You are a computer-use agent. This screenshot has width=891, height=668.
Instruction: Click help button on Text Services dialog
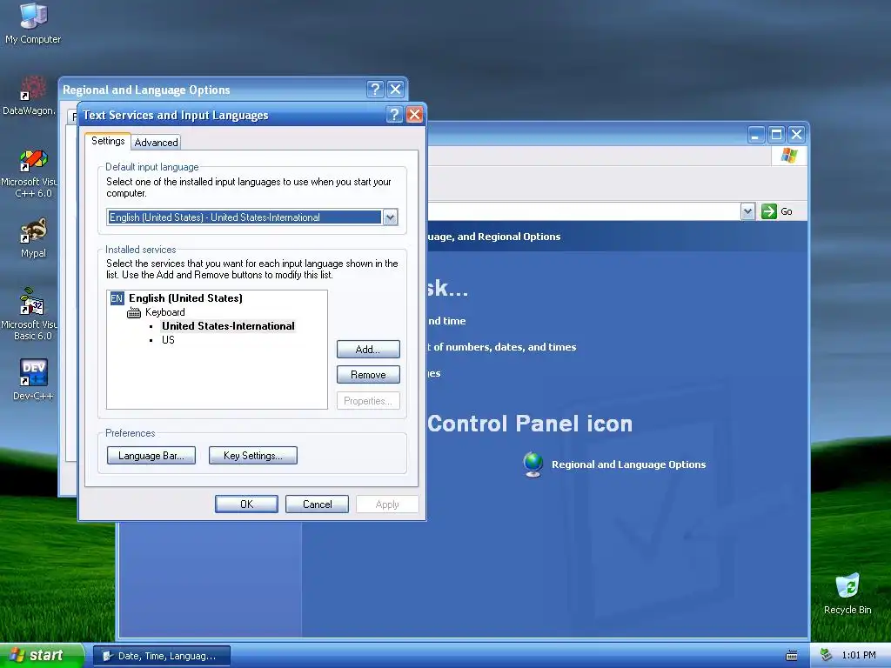tap(394, 115)
